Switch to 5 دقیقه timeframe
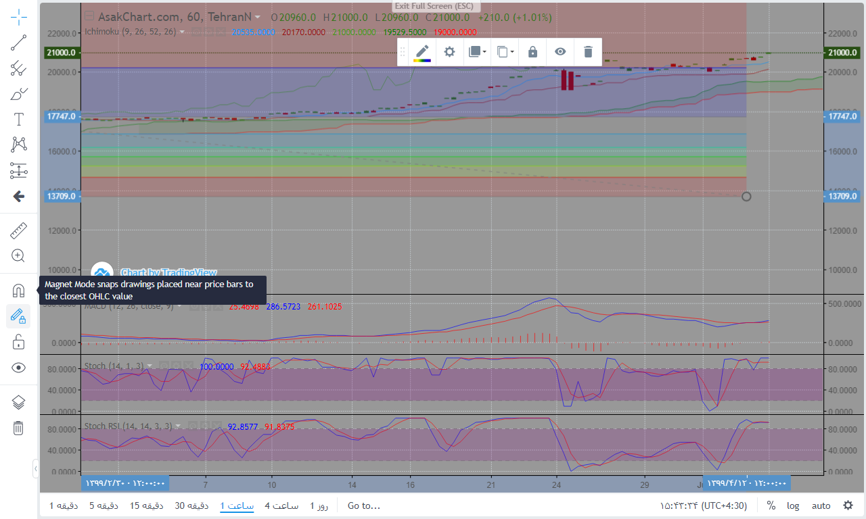866x519 pixels. tap(104, 505)
